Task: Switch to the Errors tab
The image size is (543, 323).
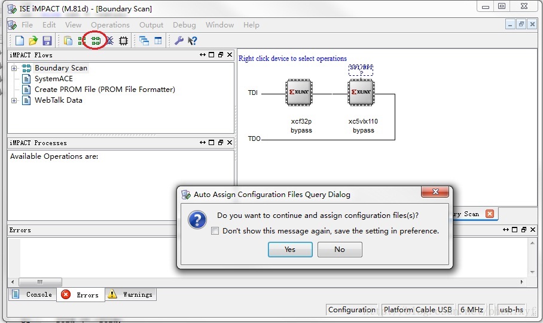Action: pyautogui.click(x=81, y=295)
